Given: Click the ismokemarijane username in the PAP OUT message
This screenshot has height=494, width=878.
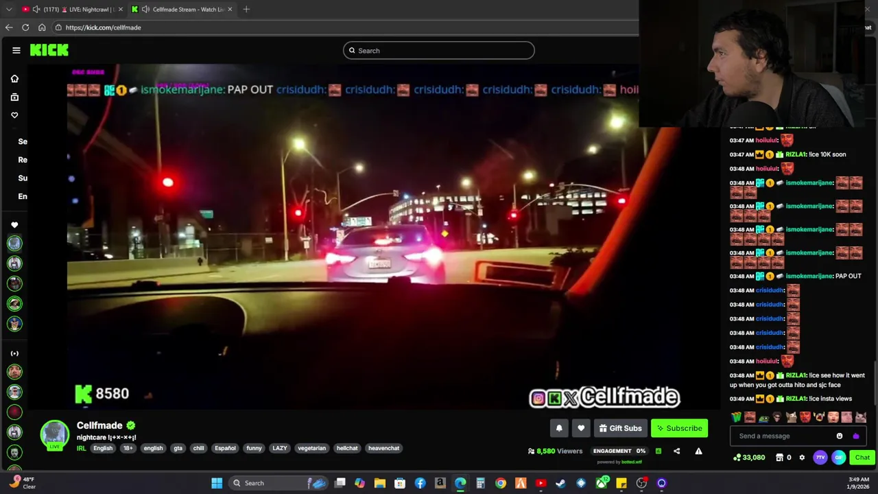Looking at the screenshot, I should (x=809, y=276).
